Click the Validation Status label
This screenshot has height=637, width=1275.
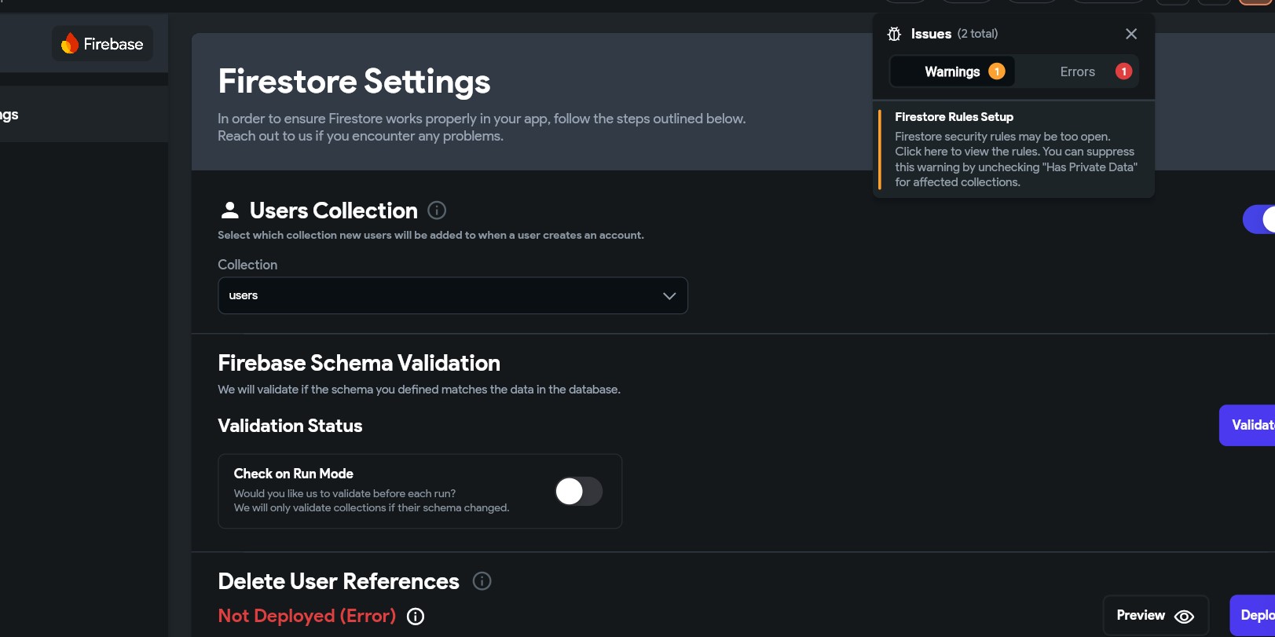click(x=290, y=426)
